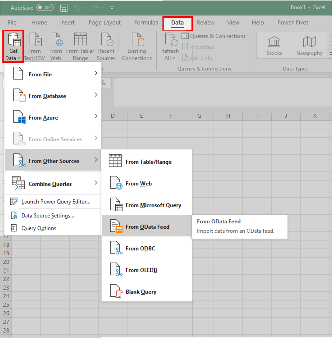
Task: Switch to the Formulas tab
Action: tap(146, 23)
